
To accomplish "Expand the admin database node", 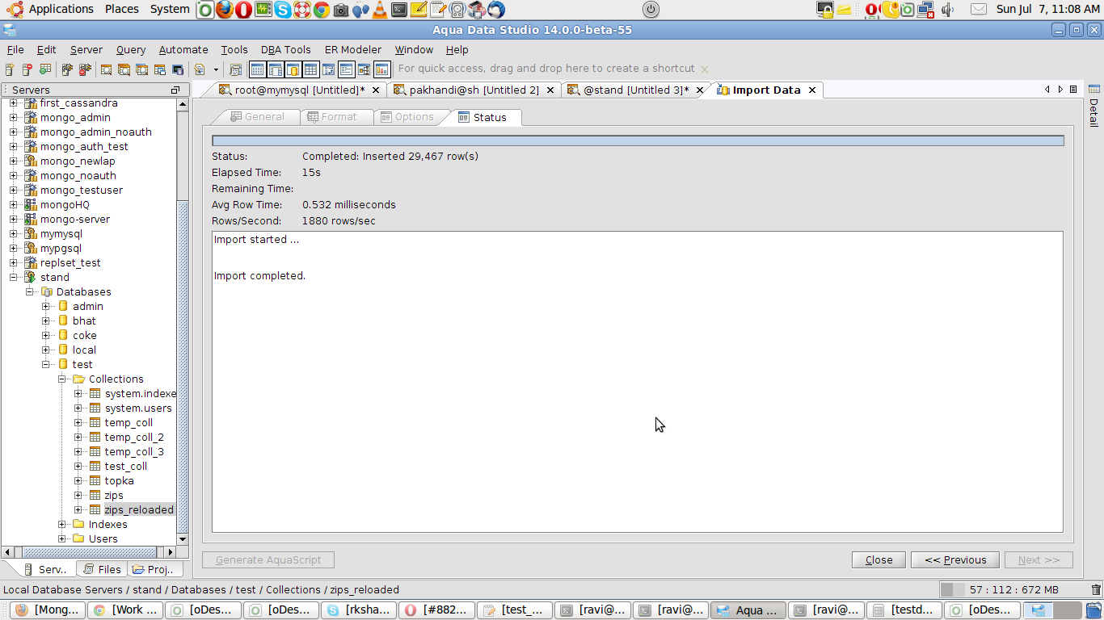I will pyautogui.click(x=45, y=306).
